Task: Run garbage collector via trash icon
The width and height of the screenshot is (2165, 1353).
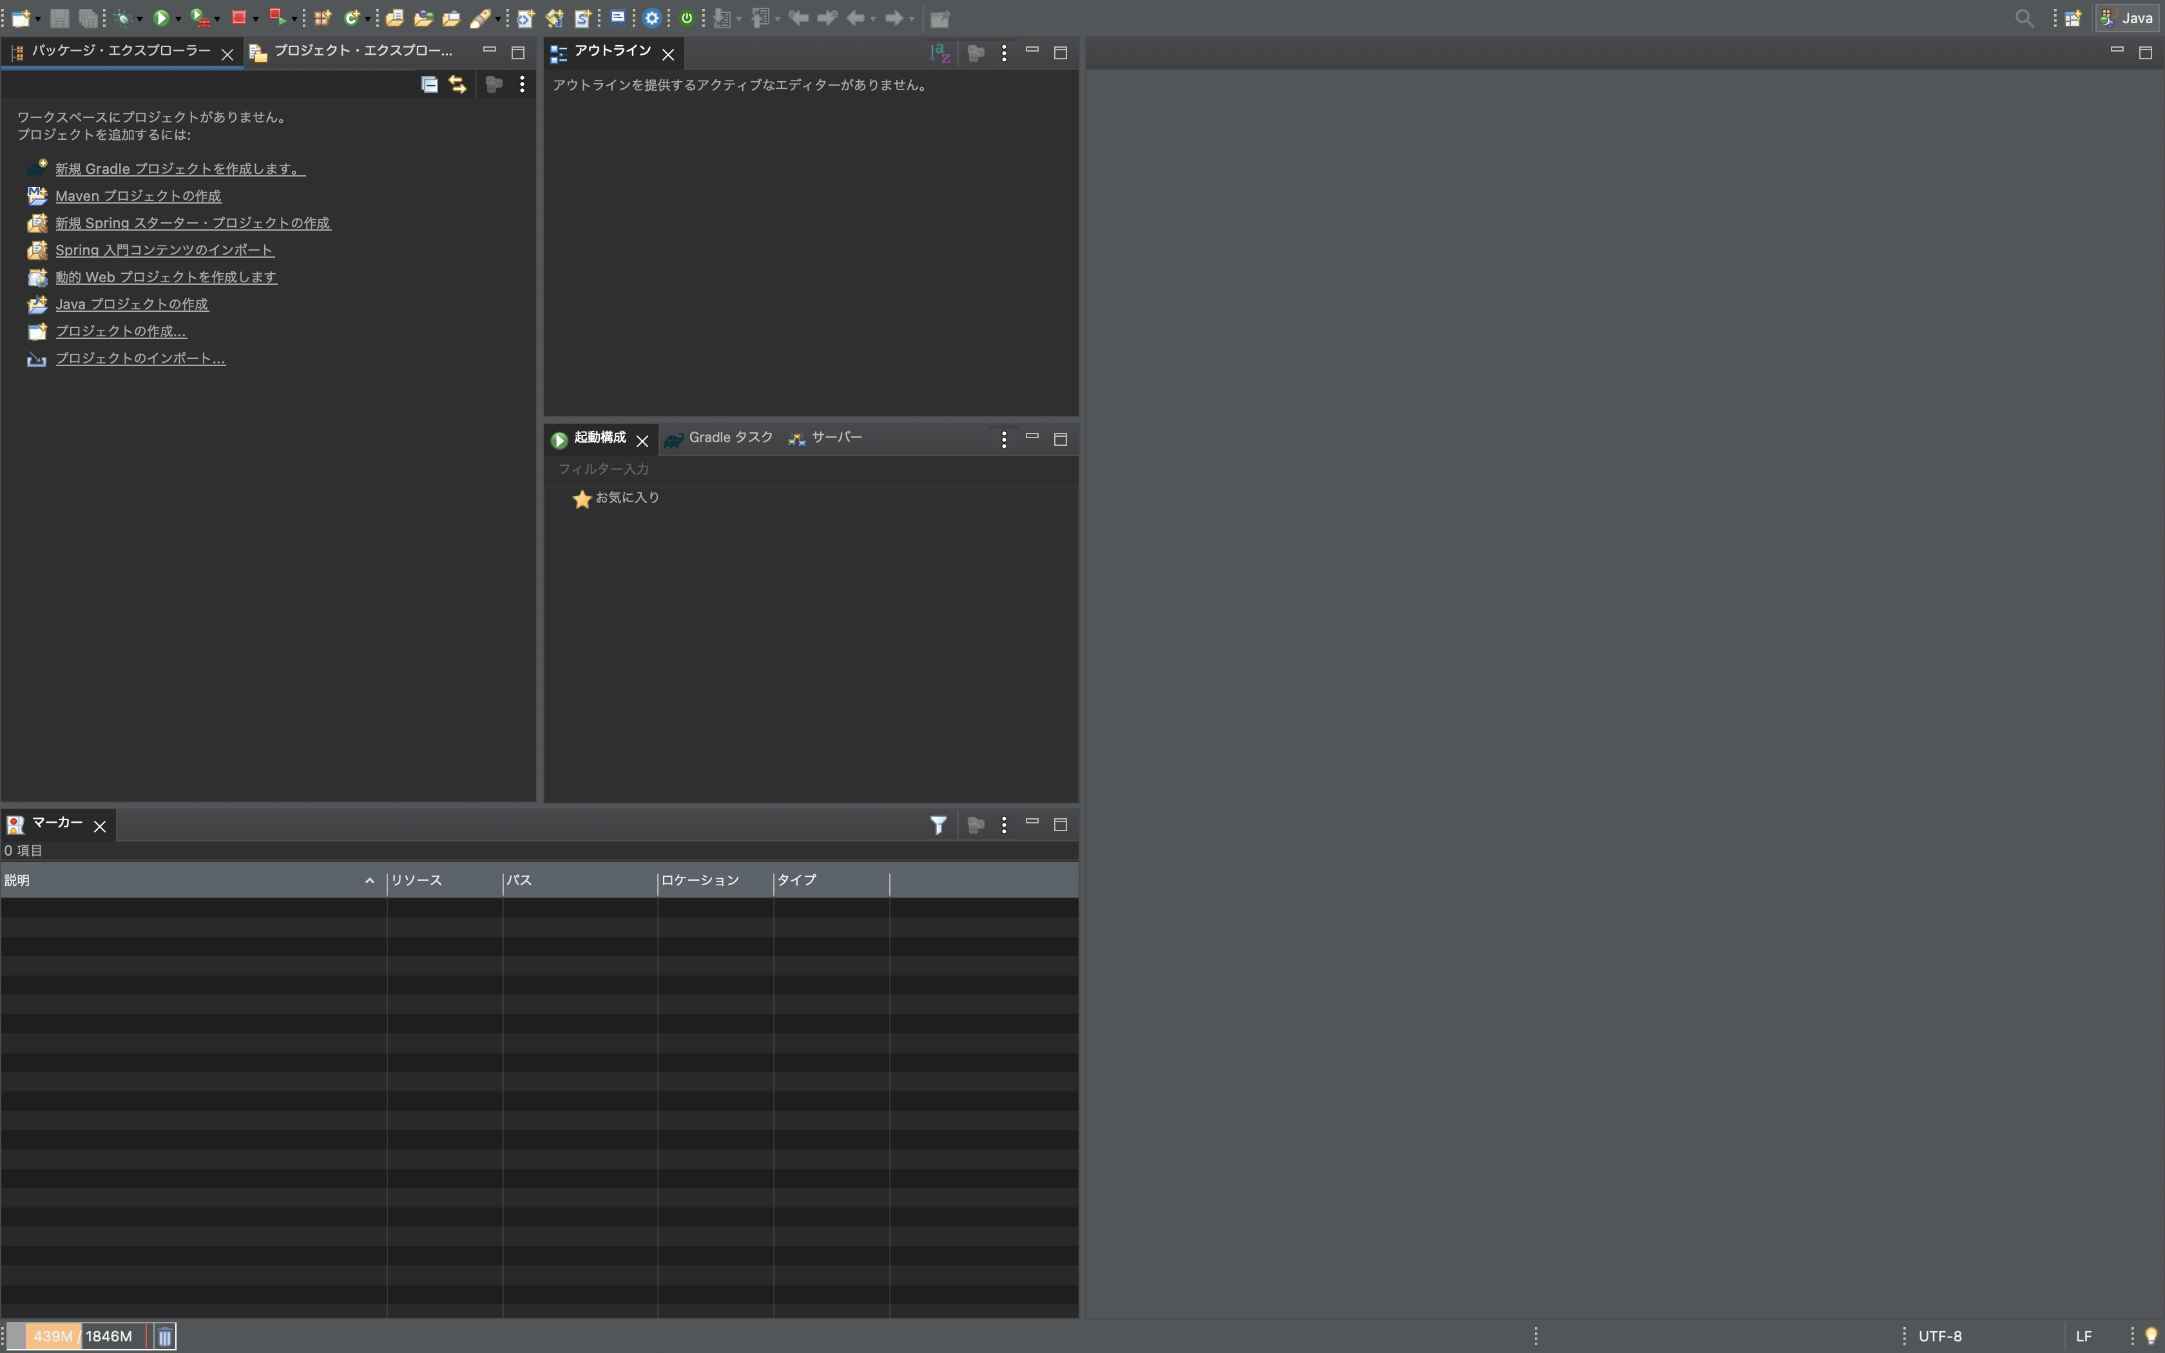Action: coord(164,1337)
